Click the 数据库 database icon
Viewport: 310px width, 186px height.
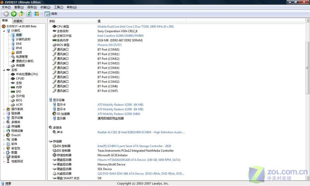(8, 157)
